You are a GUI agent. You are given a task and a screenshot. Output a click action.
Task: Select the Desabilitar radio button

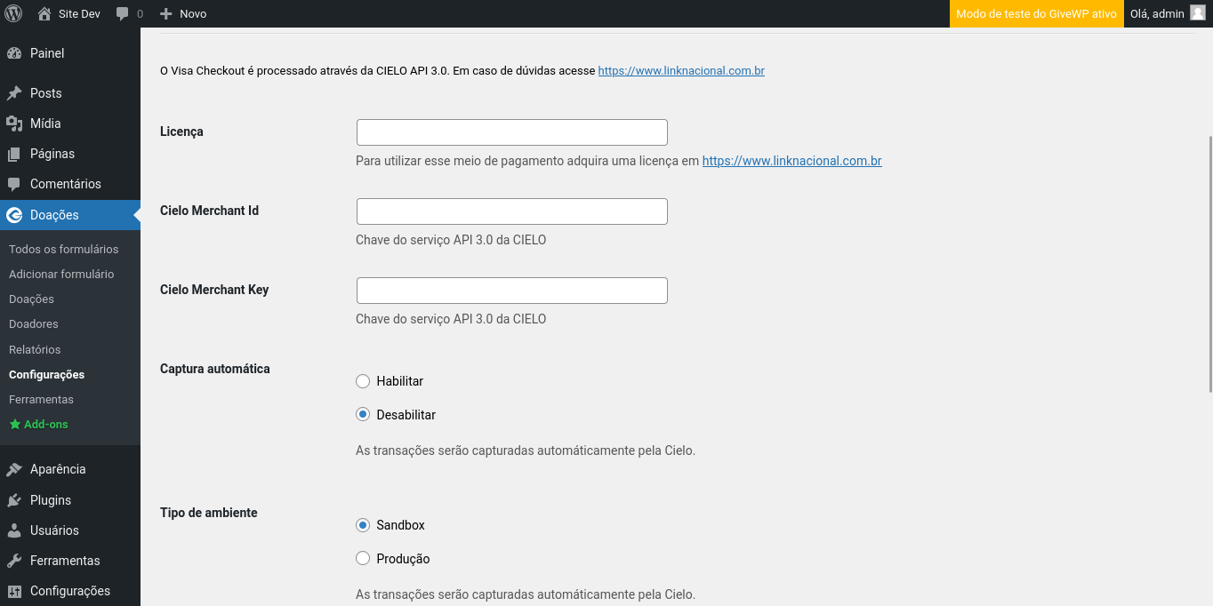click(363, 414)
